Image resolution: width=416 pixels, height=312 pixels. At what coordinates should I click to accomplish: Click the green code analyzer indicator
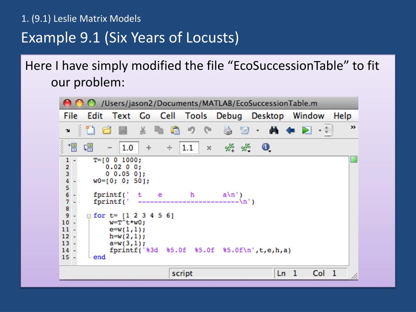pos(354,159)
